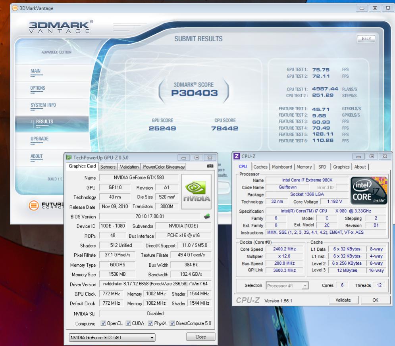
Task: Maximize the CPU-Z window
Action: point(372,156)
